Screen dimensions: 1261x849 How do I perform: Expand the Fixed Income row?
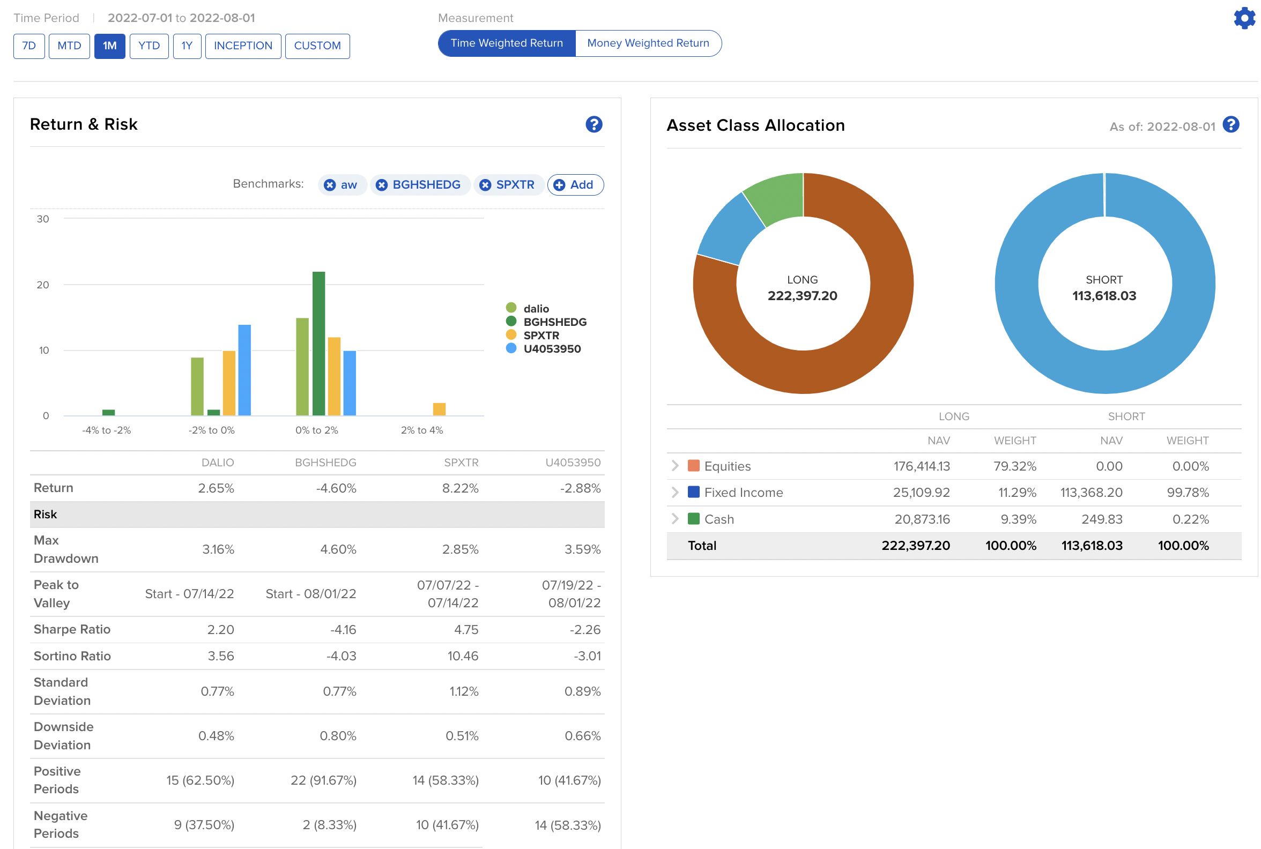pos(674,492)
